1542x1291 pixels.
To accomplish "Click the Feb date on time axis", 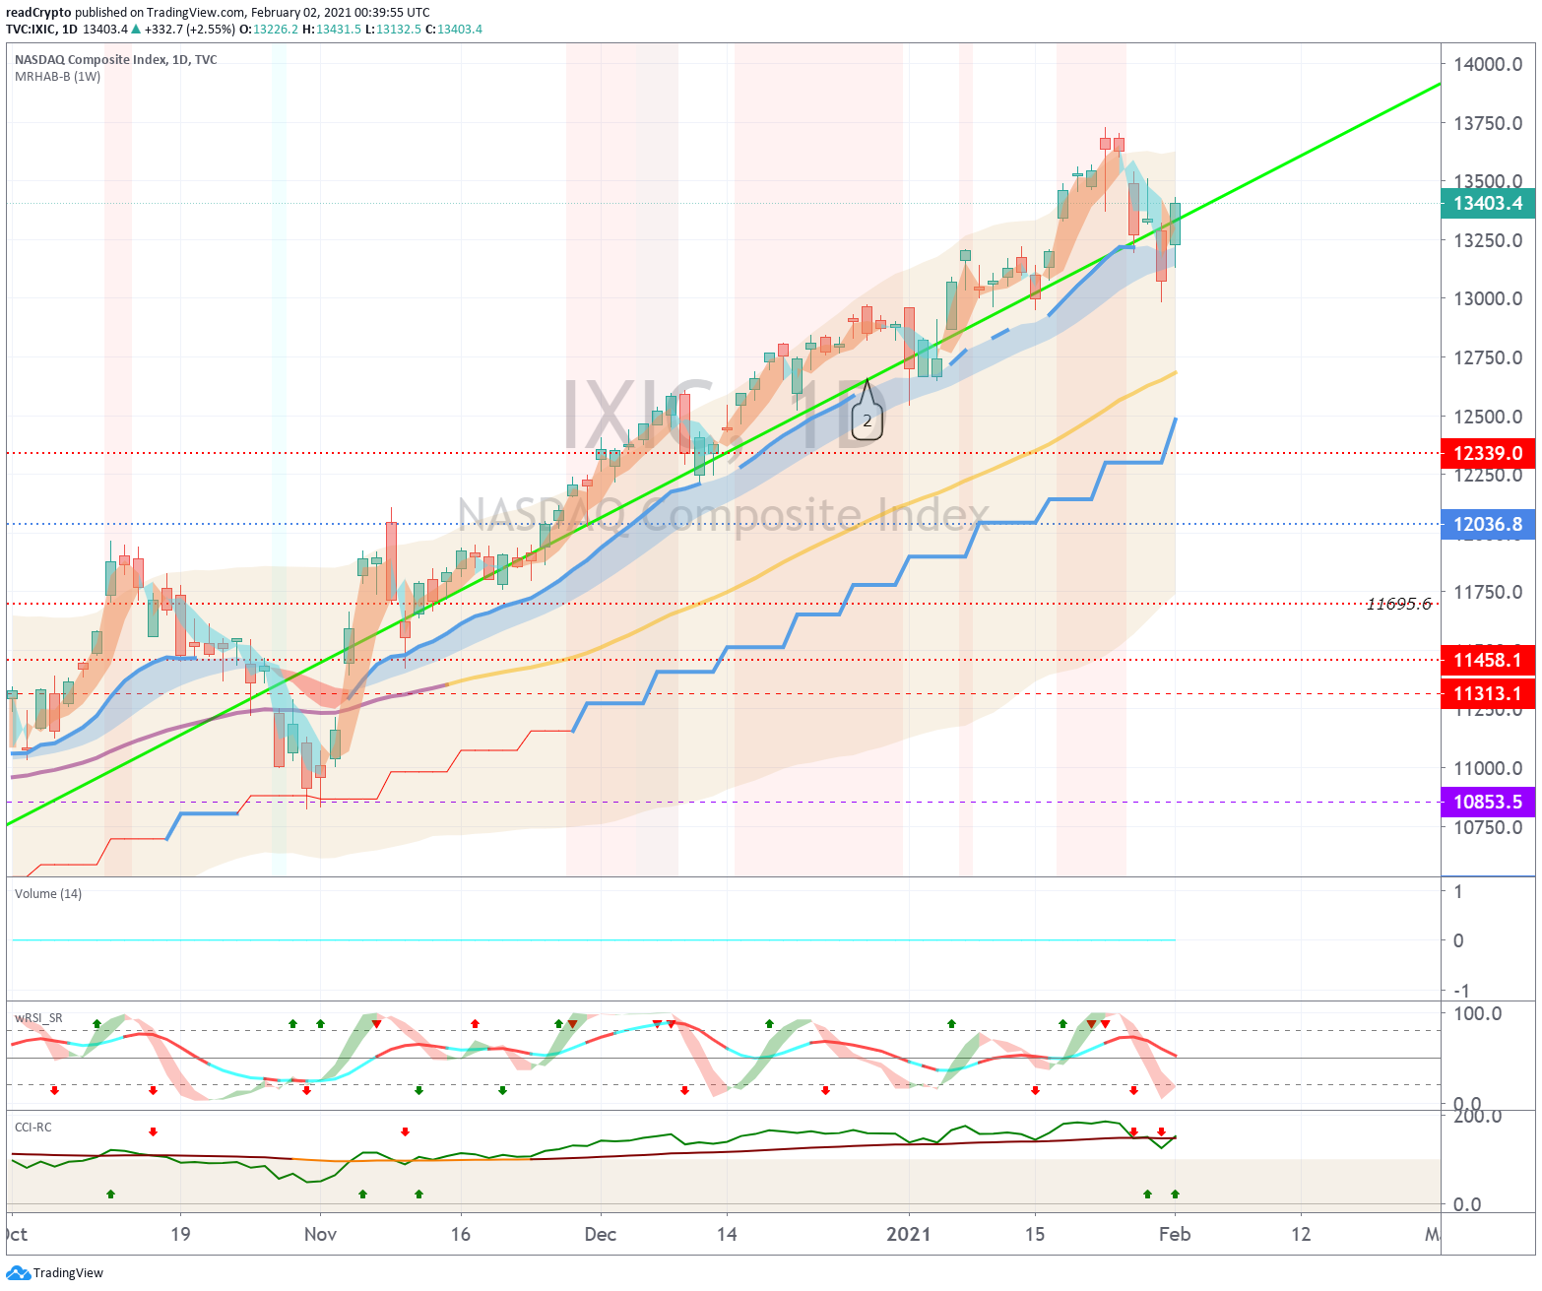I will [1174, 1235].
